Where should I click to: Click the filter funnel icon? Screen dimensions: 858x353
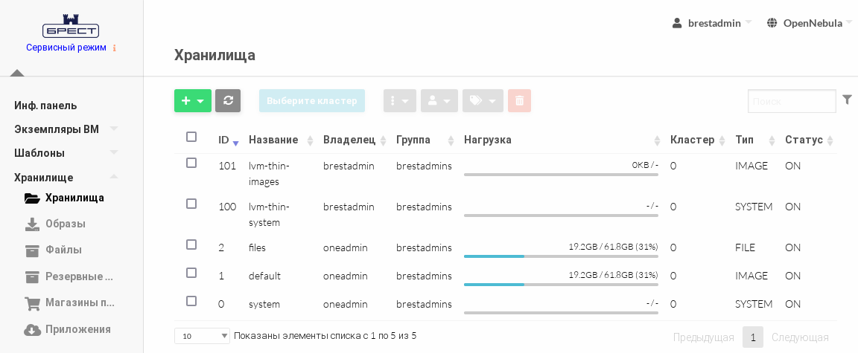pos(847,100)
